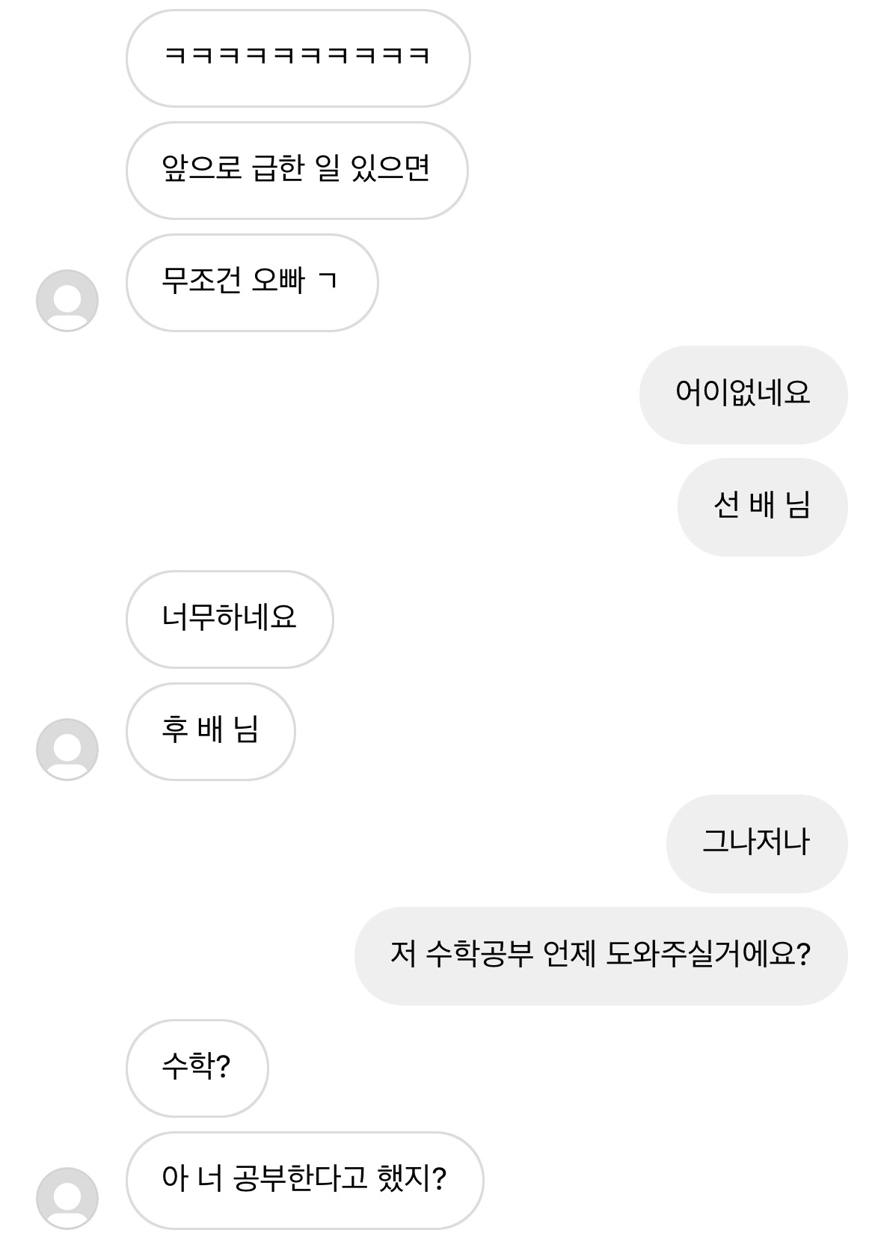Click the word 무조건 in the received message
875x1236 pixels.
tap(202, 281)
